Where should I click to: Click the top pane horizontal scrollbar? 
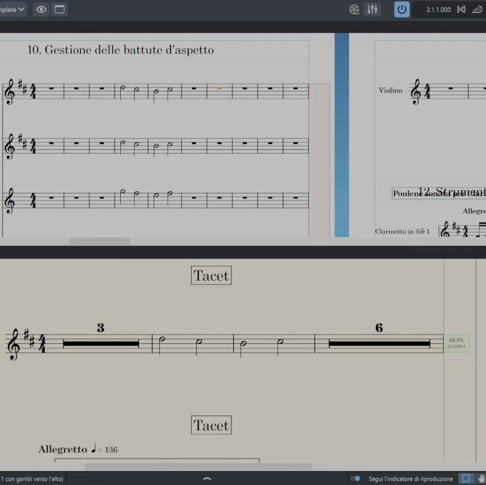tap(99, 242)
